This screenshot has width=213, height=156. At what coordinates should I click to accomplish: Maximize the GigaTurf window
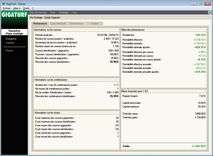pos(201,4)
